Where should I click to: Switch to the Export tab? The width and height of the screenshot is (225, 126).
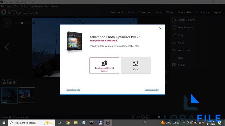coord(217,12)
